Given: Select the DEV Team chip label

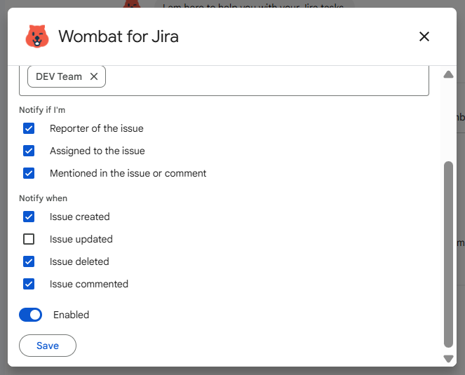Looking at the screenshot, I should (58, 76).
